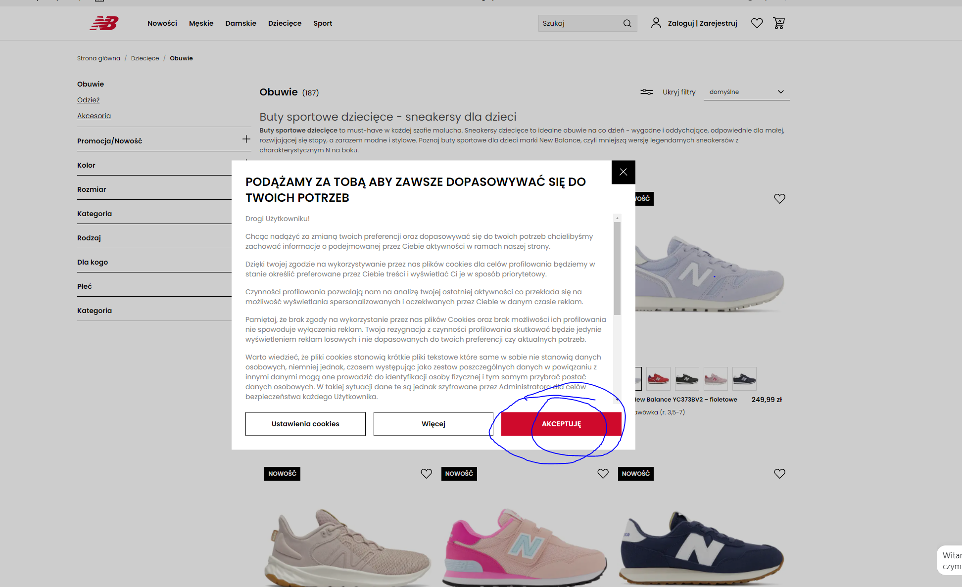The width and height of the screenshot is (962, 587).
Task: Click the Obuwie sidebar category
Action: (91, 84)
